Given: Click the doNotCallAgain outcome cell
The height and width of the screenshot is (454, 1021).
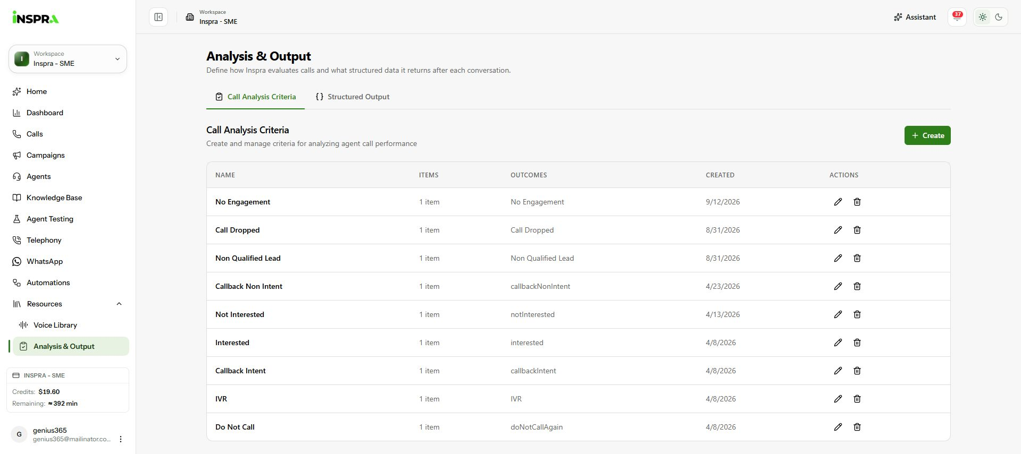Looking at the screenshot, I should click(x=537, y=427).
